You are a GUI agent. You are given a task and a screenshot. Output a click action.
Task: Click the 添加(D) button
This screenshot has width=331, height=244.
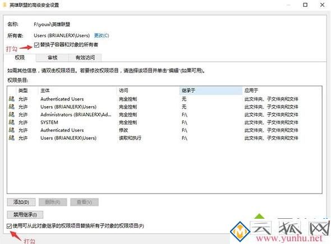pyautogui.click(x=21, y=202)
